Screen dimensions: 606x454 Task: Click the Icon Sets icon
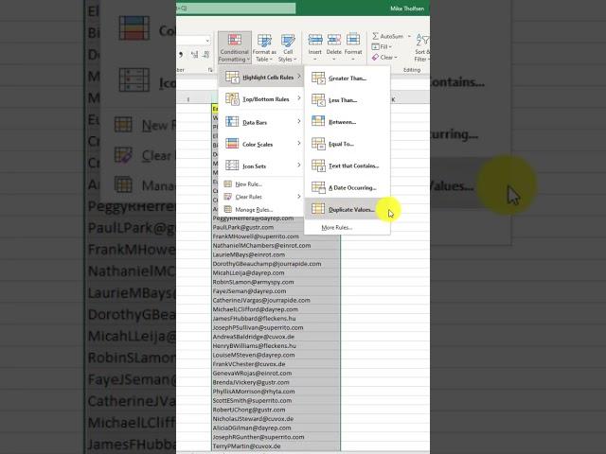pyautogui.click(x=232, y=166)
